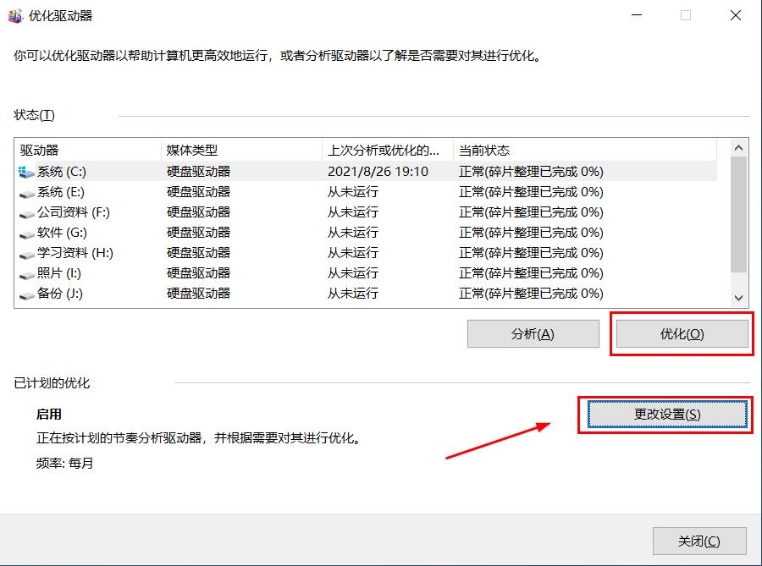
Task: Select the 照片 (I:) drive icon
Action: [x=26, y=275]
